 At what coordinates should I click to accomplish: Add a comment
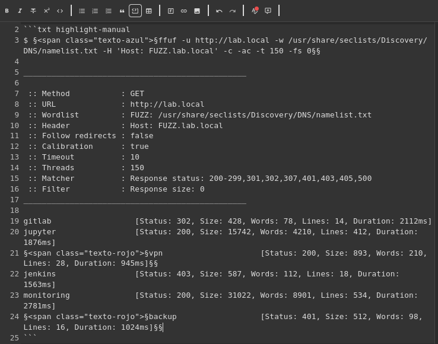tap(268, 11)
